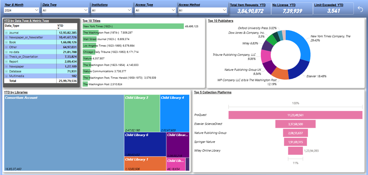This screenshot has height=175, width=368.
Task: Expand the Newspaper row
Action: click(6, 66)
